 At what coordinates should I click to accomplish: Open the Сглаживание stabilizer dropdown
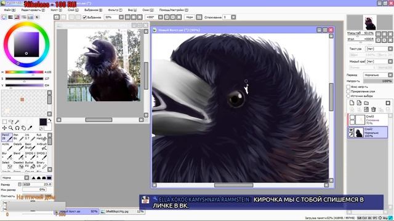point(233,17)
